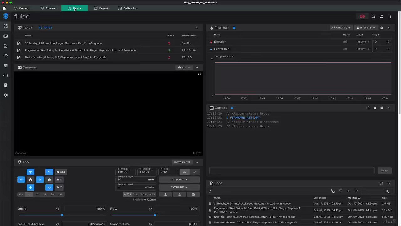
Task: Open the Tune sliders sidebar icon
Action: point(5,66)
